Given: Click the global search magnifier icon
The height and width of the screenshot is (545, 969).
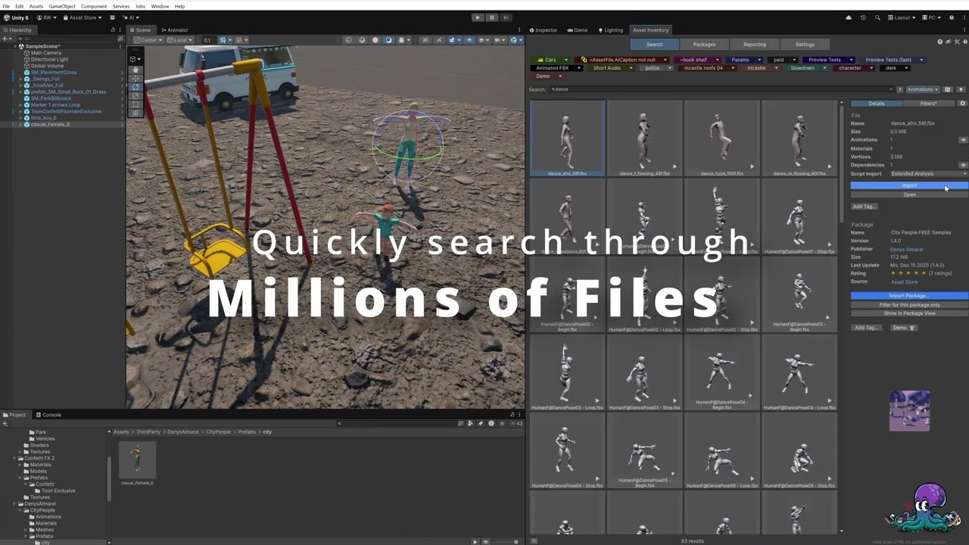Looking at the screenshot, I should point(877,17).
